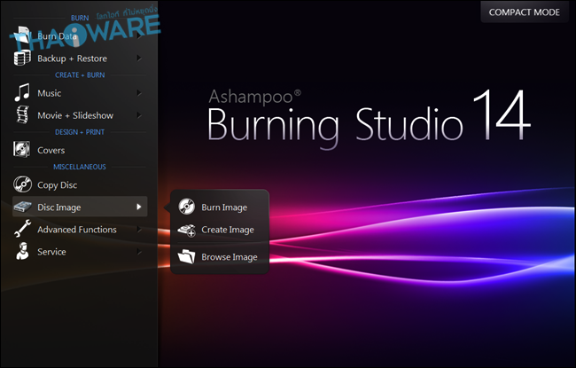Click the Disc Image drive icon
The width and height of the screenshot is (576, 368).
(x=22, y=207)
